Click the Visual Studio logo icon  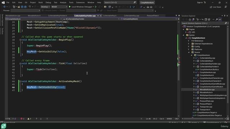point(3,3)
